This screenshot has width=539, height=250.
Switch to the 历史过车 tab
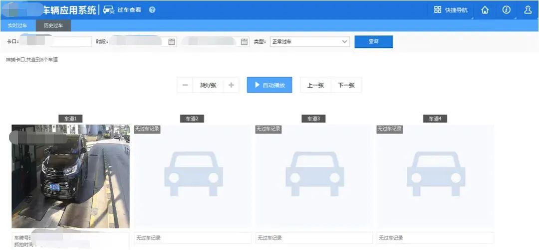53,25
